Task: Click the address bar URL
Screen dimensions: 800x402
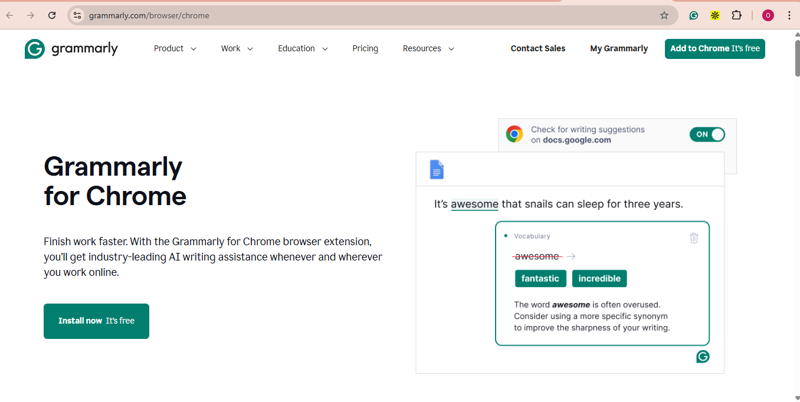Action: [x=149, y=15]
